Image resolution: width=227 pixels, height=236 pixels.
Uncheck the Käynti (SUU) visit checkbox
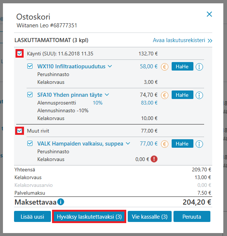[x=20, y=54]
